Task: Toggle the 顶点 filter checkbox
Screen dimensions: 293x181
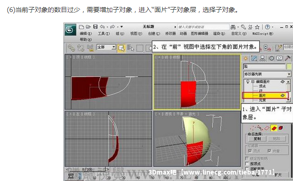Action: 250,151
